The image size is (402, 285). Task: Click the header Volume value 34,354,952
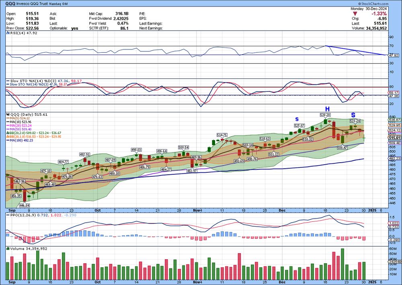click(x=376, y=28)
